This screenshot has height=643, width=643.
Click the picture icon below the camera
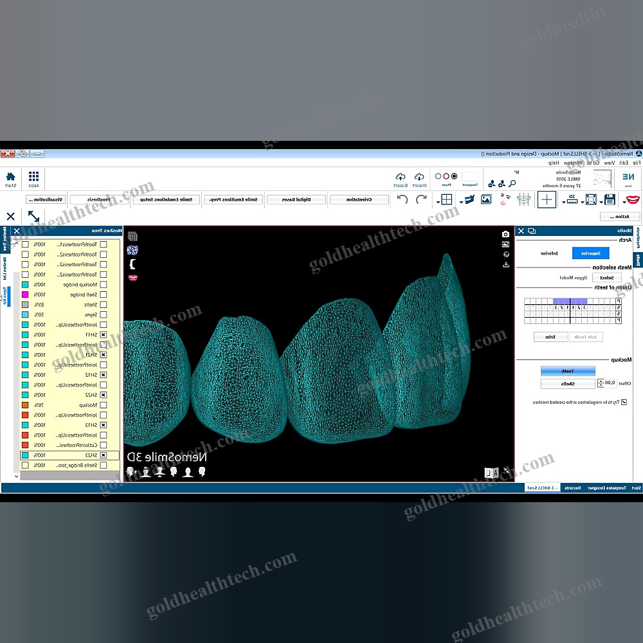point(505,244)
